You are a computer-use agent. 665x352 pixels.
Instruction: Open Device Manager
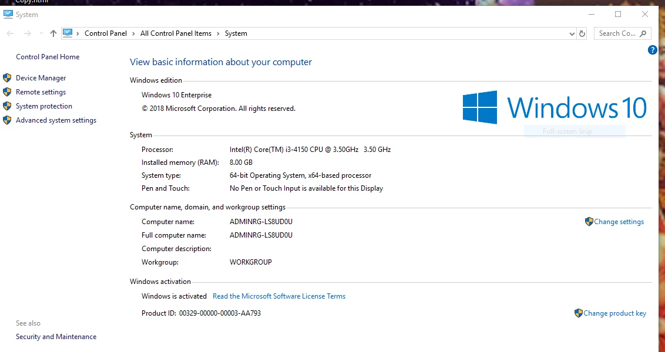[41, 78]
